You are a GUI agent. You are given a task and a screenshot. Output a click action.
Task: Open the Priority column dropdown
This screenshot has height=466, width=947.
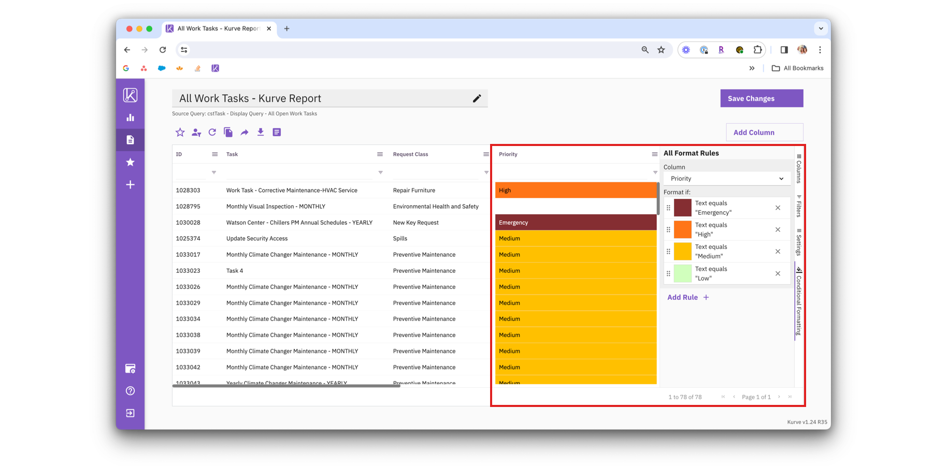click(x=726, y=179)
